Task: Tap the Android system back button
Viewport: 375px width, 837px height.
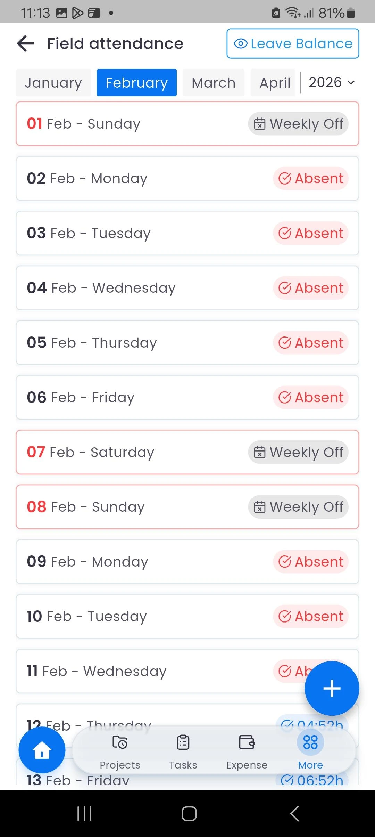Action: (294, 814)
